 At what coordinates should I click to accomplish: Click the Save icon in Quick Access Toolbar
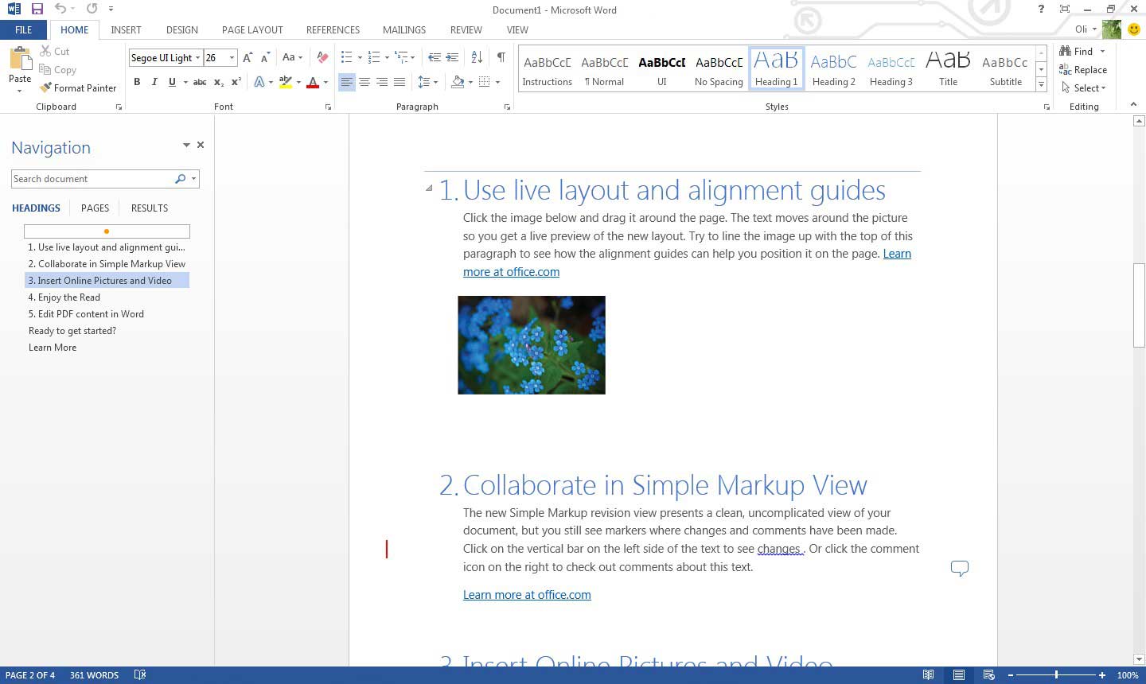click(x=37, y=9)
